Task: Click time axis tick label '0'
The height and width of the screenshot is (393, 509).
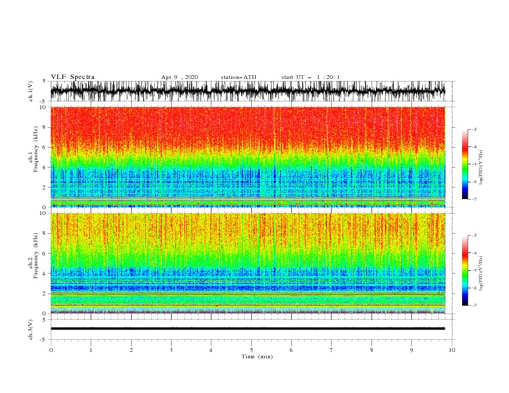Action: tap(51, 350)
